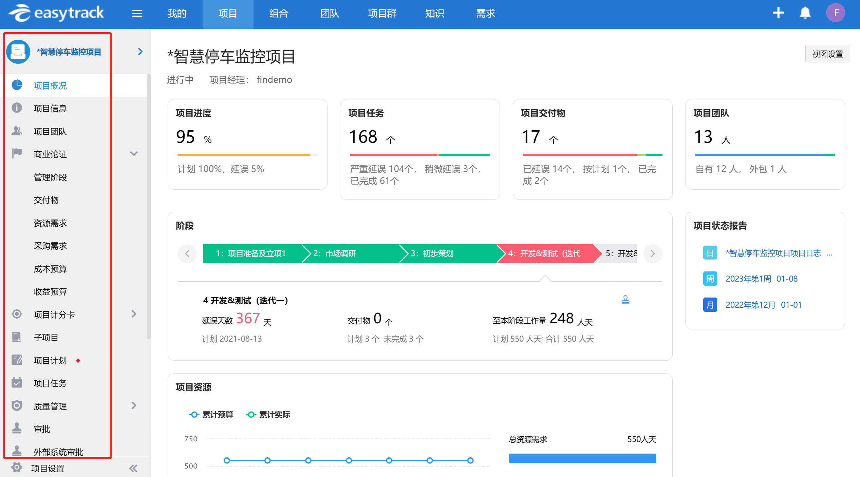This screenshot has width=860, height=477.
Task: Open the purple user avatar F
Action: tap(836, 13)
